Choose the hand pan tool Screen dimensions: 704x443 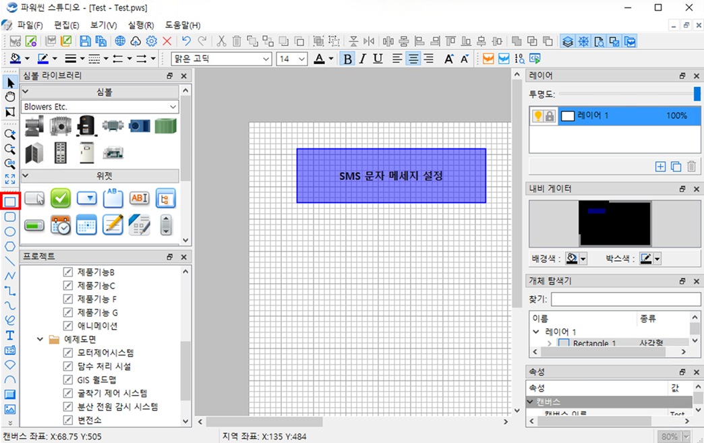(x=10, y=97)
